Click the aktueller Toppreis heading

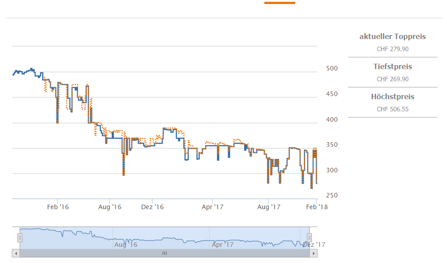pos(392,37)
